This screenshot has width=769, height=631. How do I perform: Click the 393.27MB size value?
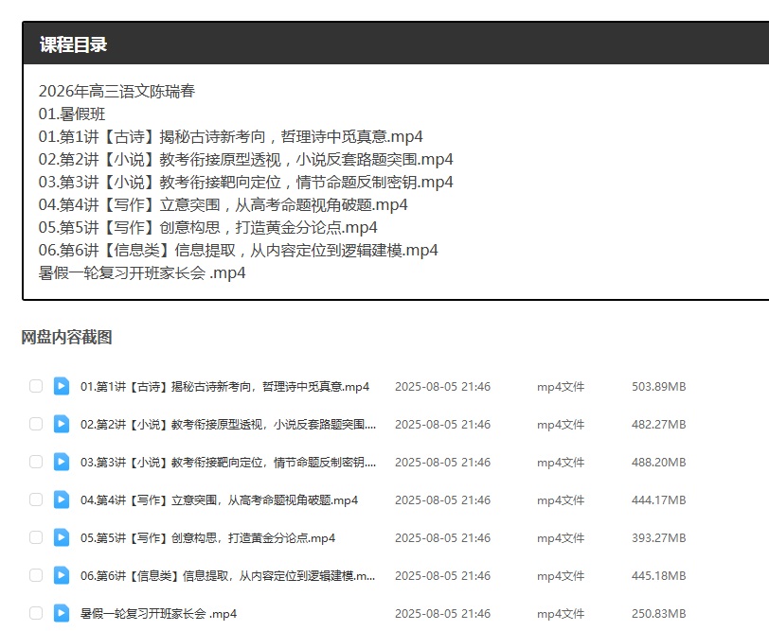click(x=658, y=538)
